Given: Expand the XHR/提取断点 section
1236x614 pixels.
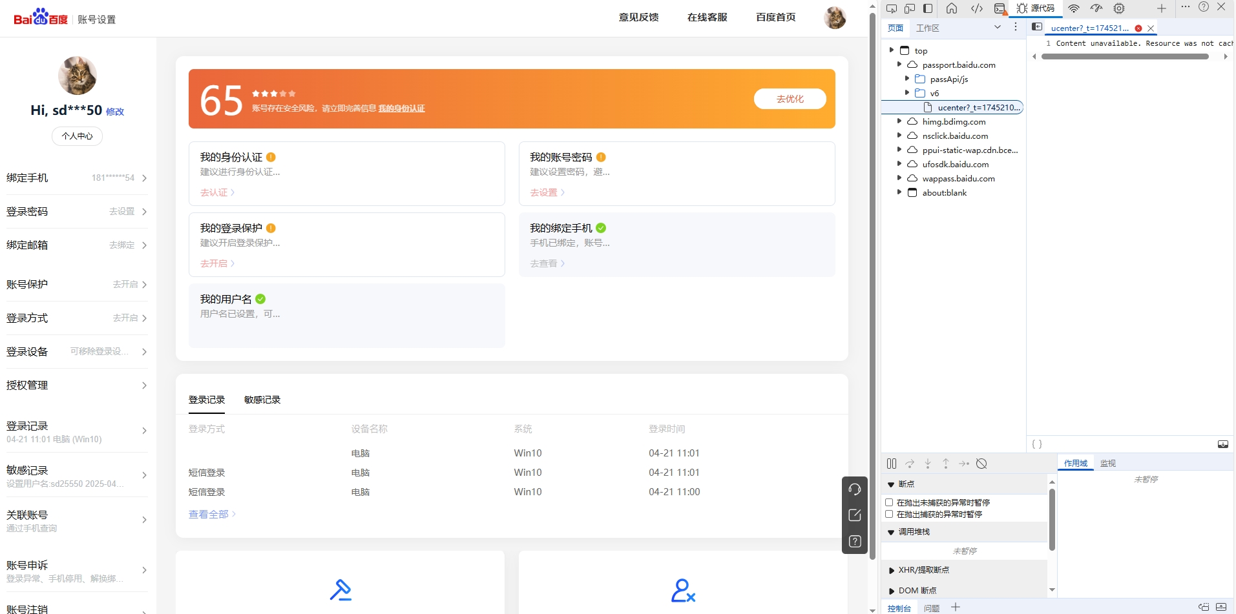Looking at the screenshot, I should 892,570.
